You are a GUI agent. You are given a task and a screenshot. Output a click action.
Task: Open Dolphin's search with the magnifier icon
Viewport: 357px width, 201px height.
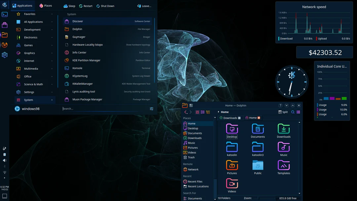pos(292,112)
